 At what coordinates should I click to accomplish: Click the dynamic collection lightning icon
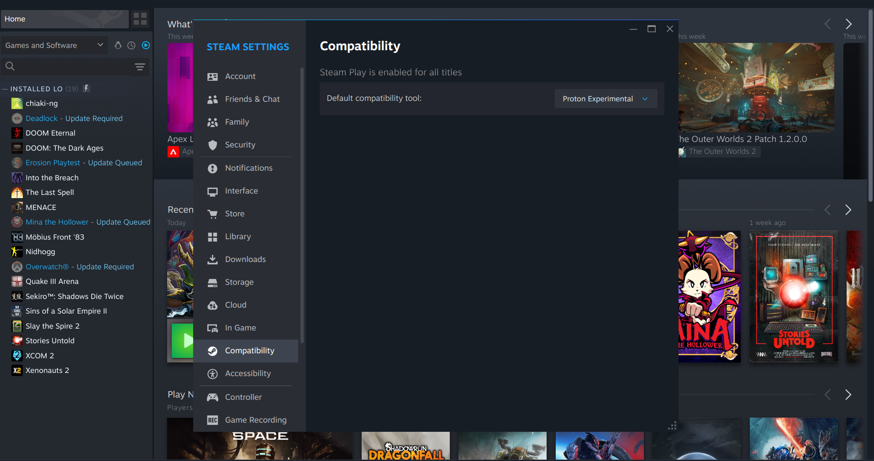[x=86, y=89]
